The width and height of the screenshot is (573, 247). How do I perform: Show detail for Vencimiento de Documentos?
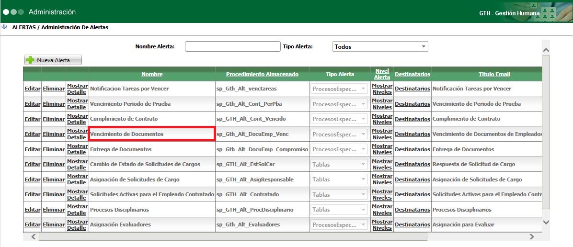(77, 134)
